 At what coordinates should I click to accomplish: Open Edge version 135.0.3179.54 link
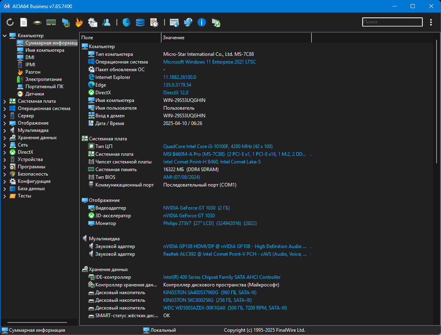(177, 85)
